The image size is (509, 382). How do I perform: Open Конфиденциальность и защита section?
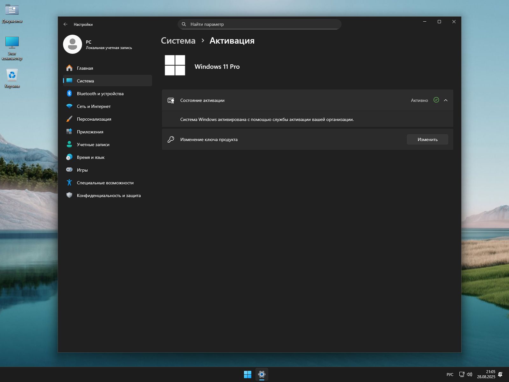[x=108, y=195]
